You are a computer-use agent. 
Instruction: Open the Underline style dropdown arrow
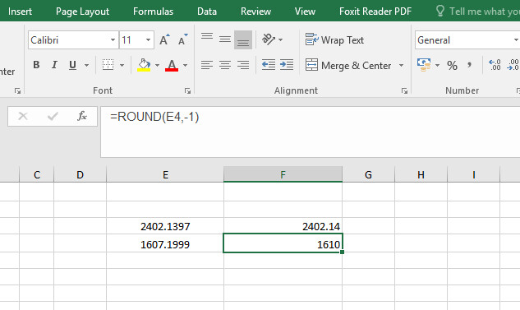[x=86, y=65]
